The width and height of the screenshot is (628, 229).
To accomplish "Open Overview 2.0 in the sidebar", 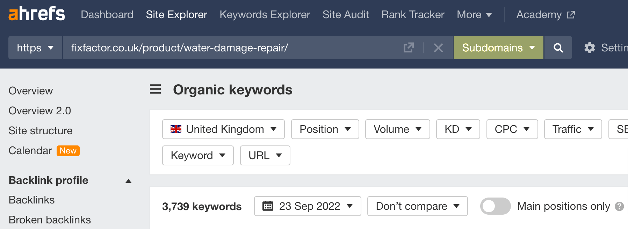I will (40, 110).
